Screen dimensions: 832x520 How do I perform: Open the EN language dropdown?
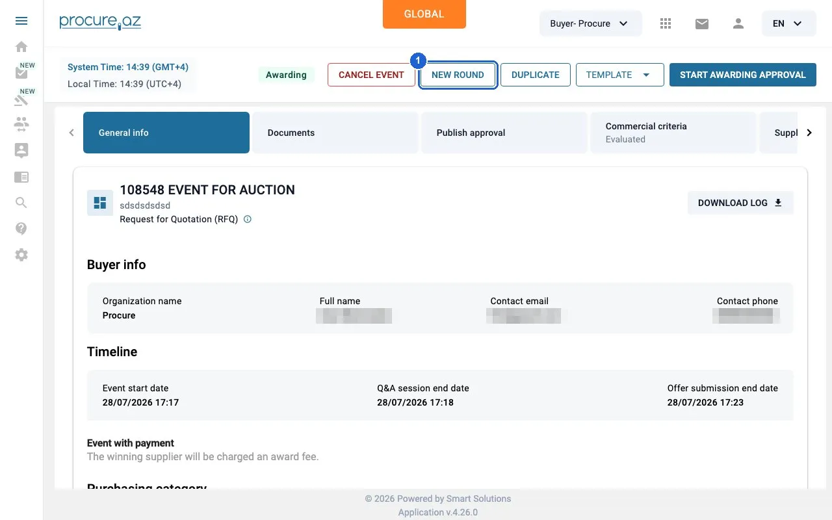coord(788,23)
